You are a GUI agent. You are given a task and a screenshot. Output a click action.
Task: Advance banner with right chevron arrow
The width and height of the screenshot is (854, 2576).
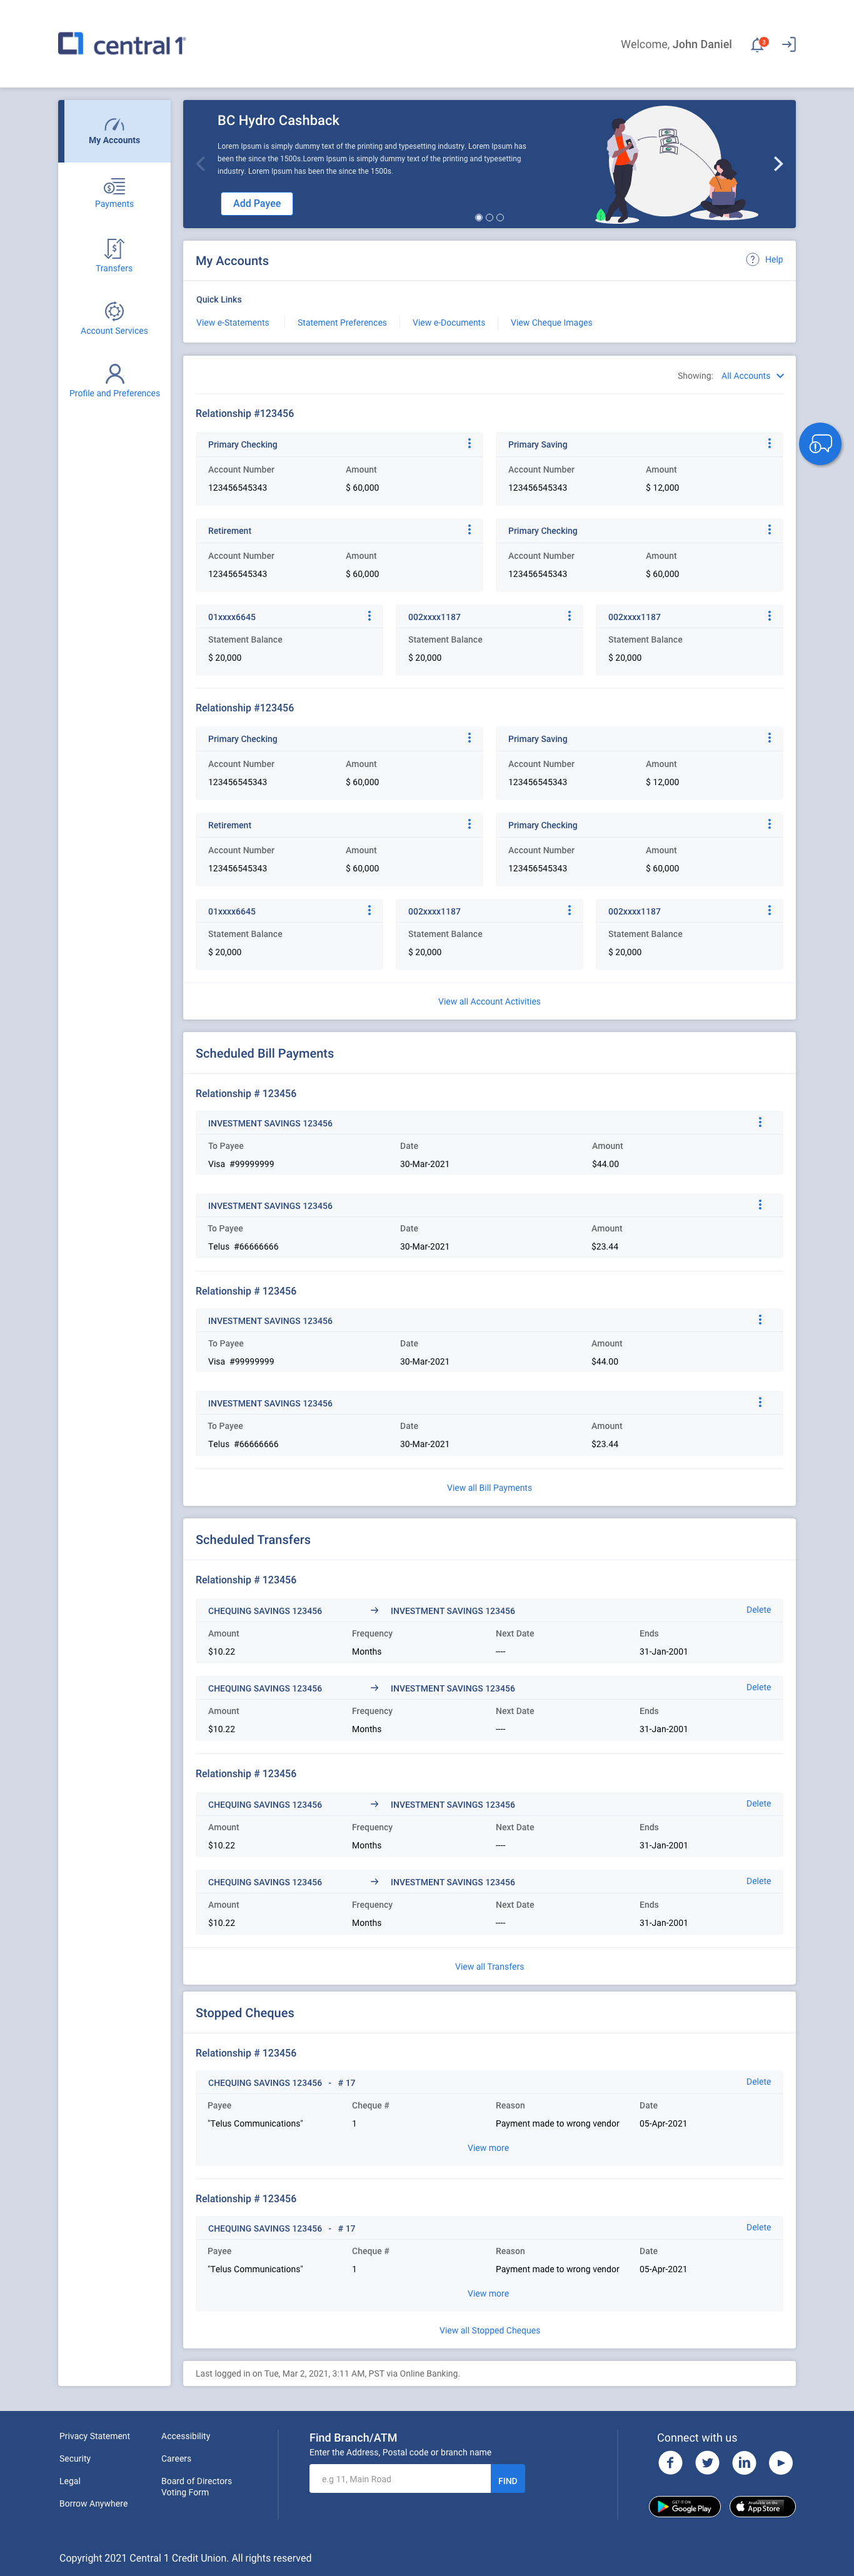coord(778,164)
